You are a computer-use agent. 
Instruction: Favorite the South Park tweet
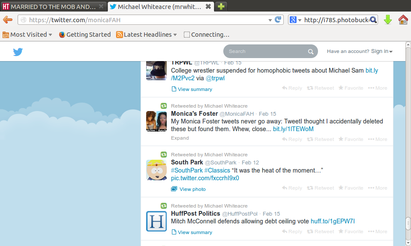coord(351,188)
